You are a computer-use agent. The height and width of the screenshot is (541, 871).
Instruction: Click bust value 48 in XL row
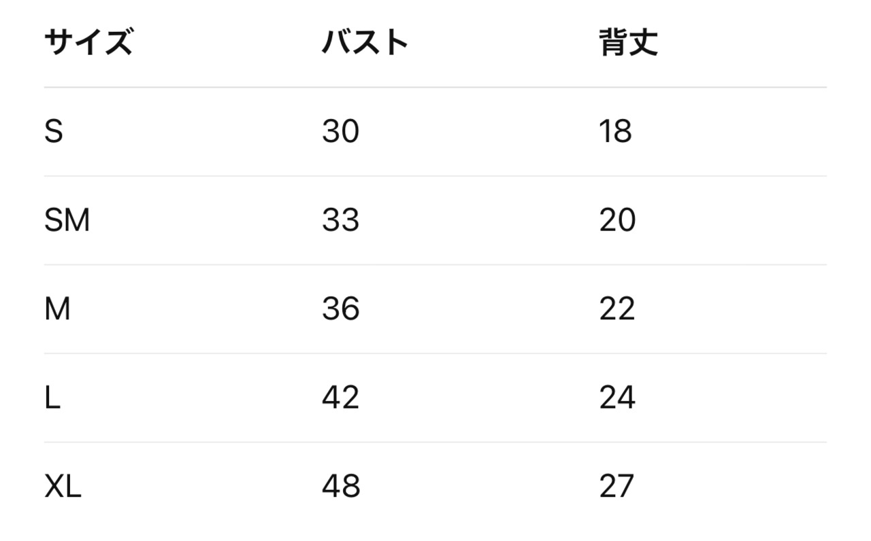(x=340, y=487)
